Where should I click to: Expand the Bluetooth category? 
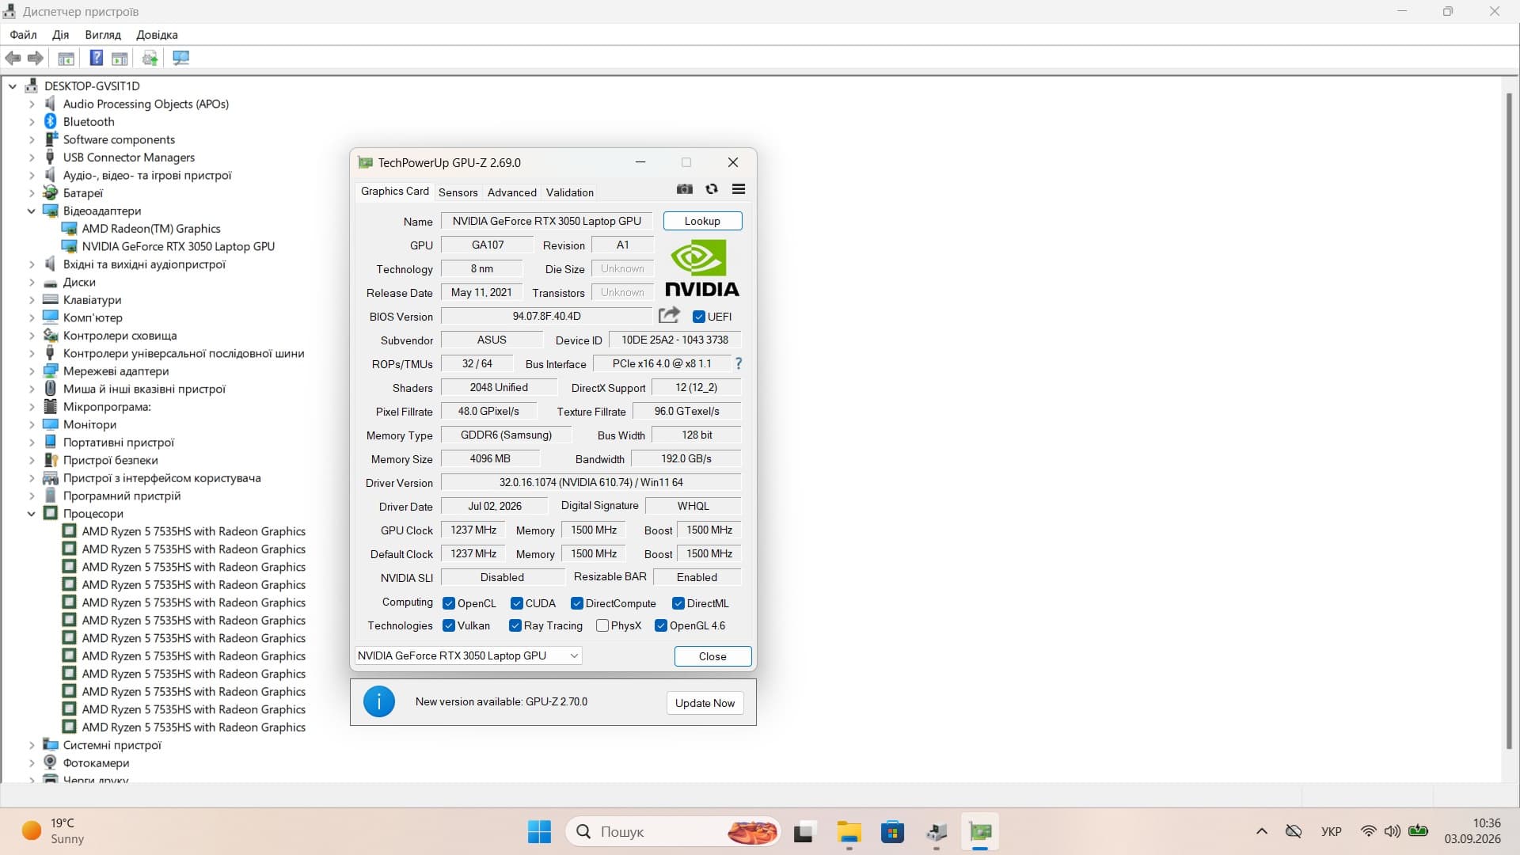point(32,122)
